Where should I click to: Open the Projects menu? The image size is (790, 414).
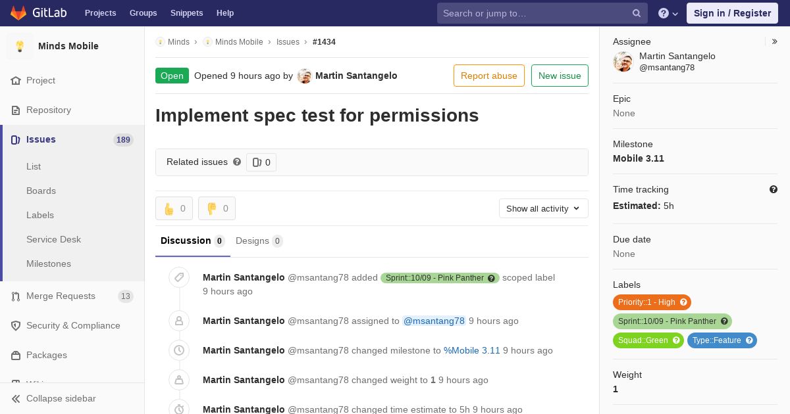(100, 13)
